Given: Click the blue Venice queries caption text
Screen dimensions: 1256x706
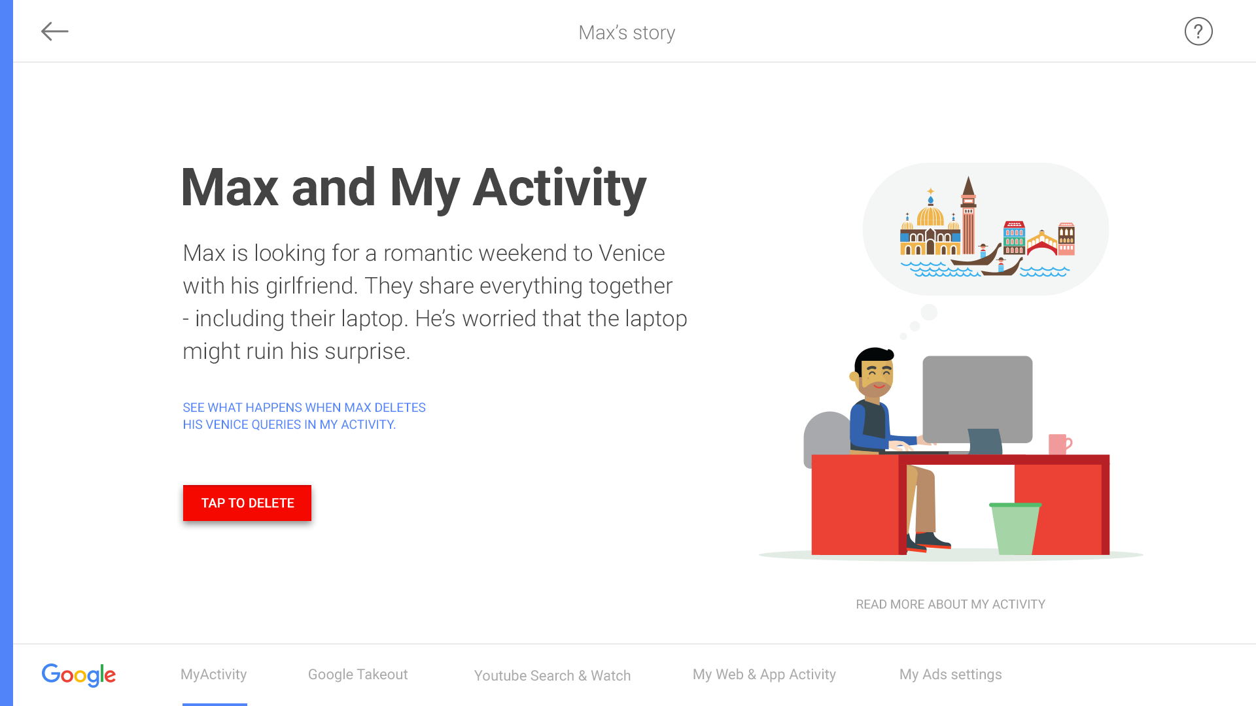Looking at the screenshot, I should click(304, 416).
